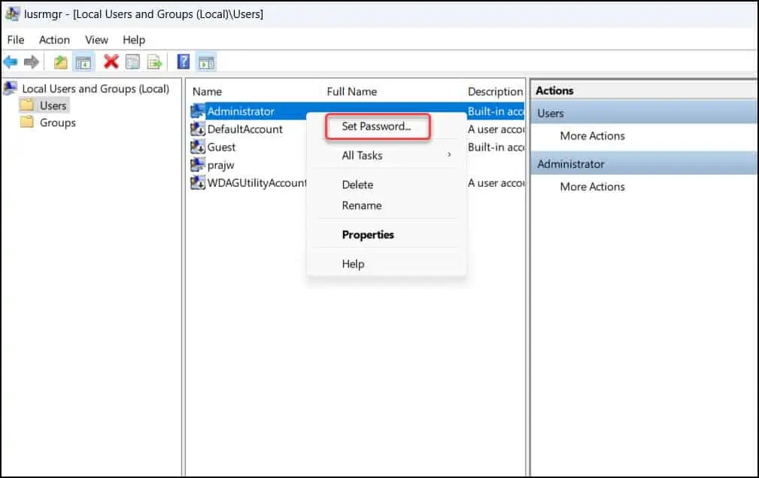Toggle Show/Hide Console Tree toolbar icon
Image resolution: width=759 pixels, height=478 pixels.
coord(83,62)
